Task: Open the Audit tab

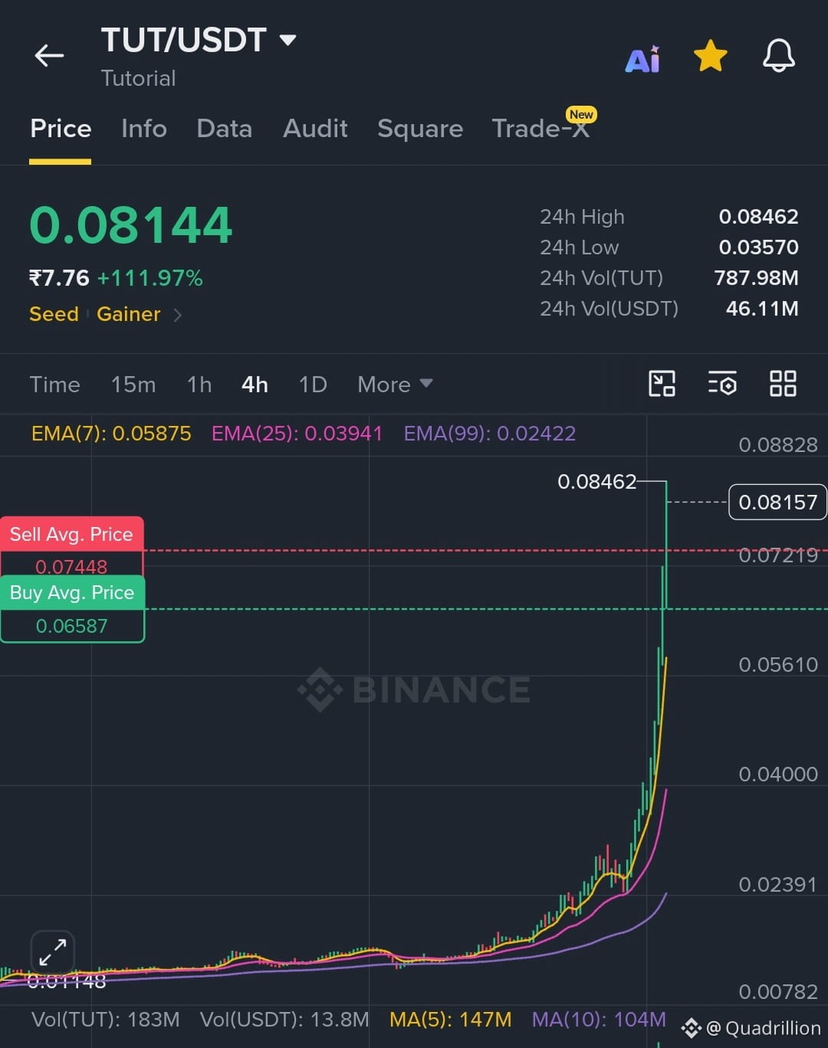Action: (x=315, y=128)
